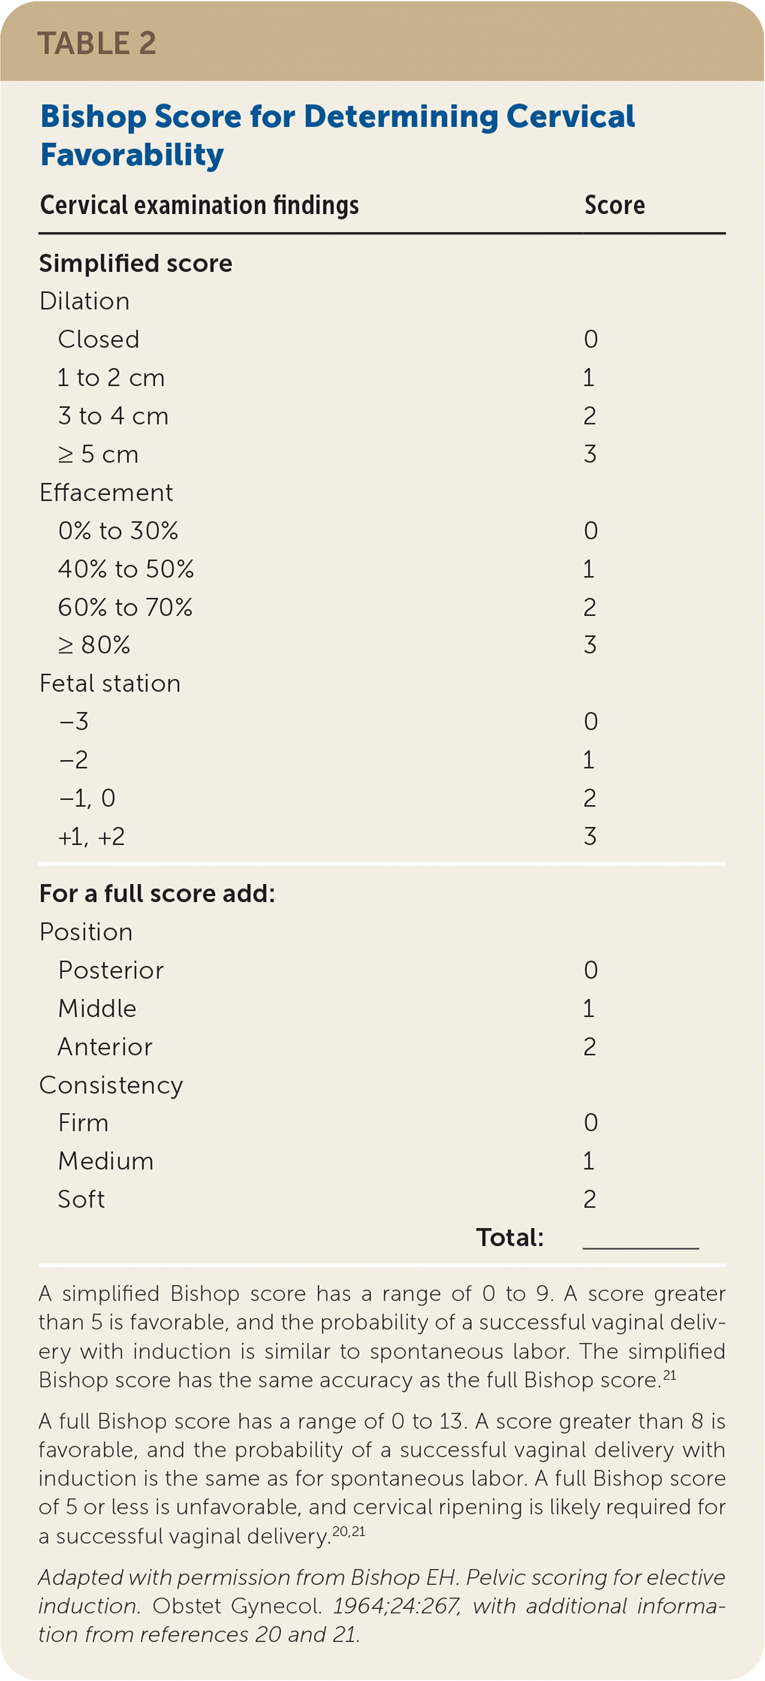Select the Soft consistency row

click(81, 1200)
